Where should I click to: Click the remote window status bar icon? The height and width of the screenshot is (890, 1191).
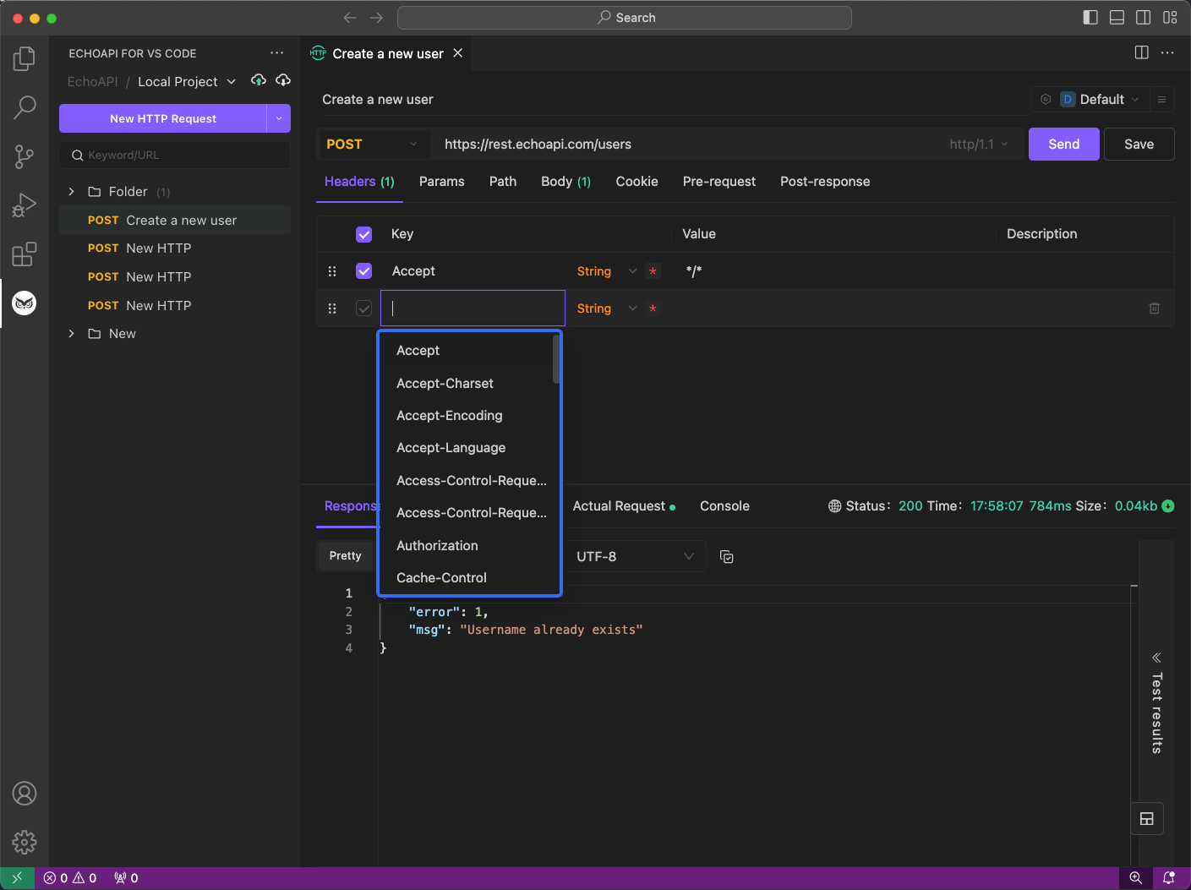(x=17, y=877)
